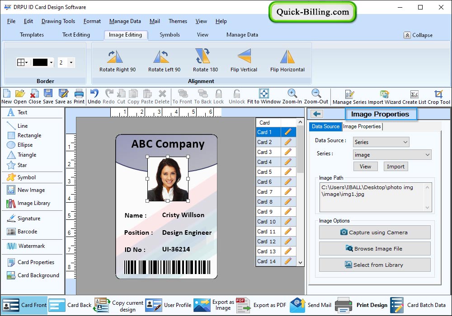Select the photo on the ID card

(168, 179)
